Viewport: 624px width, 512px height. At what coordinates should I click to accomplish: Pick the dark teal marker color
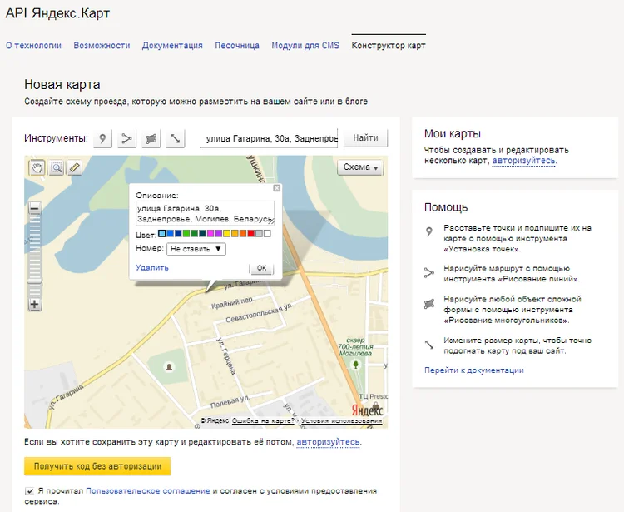[202, 233]
